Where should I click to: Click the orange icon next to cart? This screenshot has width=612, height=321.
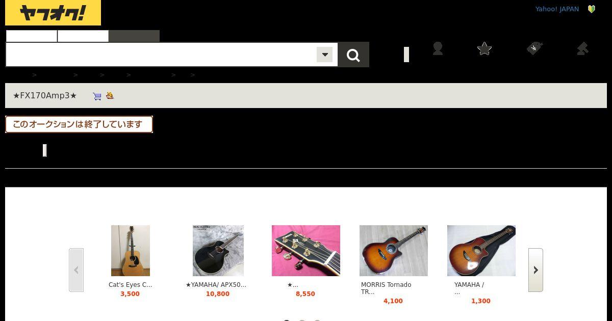point(110,96)
